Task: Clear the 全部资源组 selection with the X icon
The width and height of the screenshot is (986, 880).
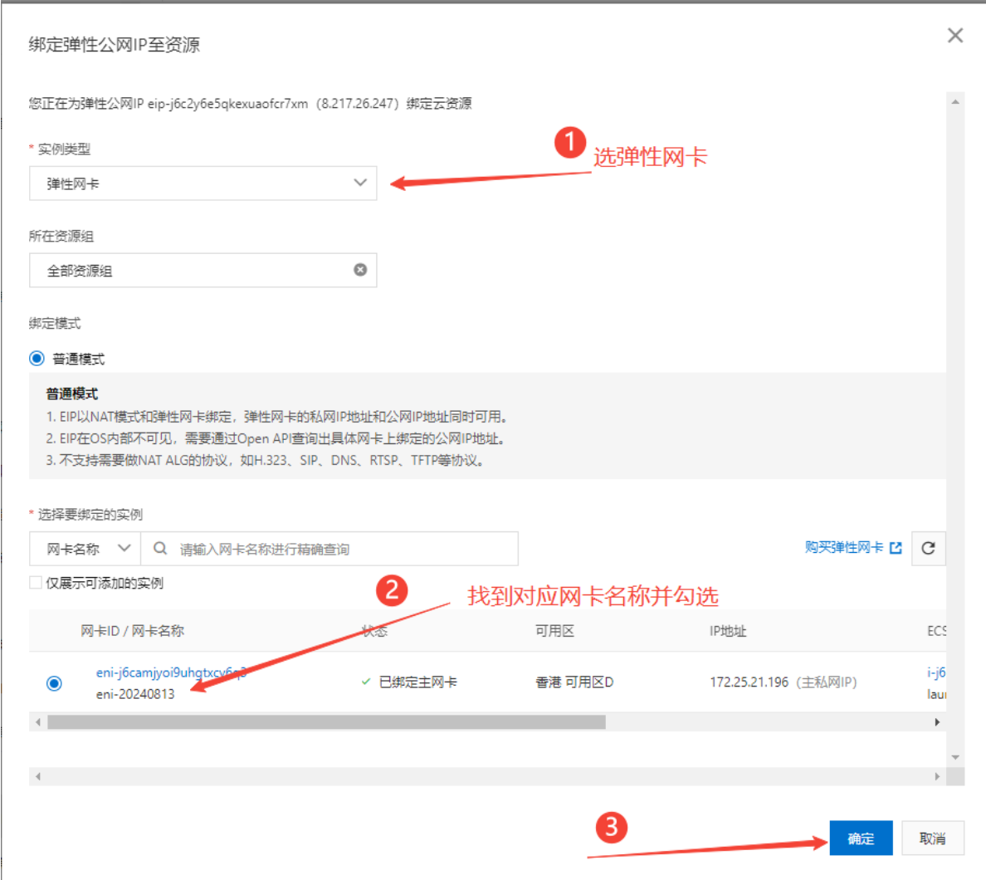Action: coord(360,270)
